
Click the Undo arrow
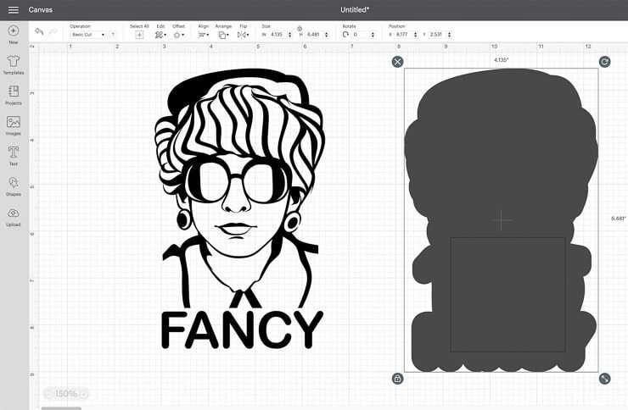[x=39, y=32]
